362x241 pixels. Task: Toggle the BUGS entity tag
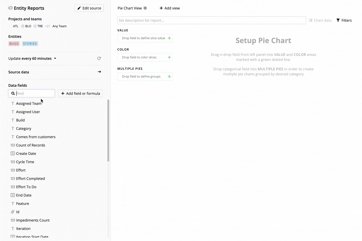tap(14, 44)
